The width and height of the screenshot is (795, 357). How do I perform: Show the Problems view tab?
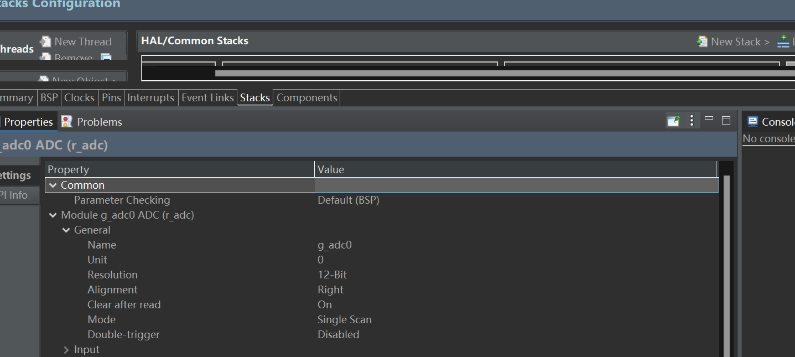[92, 122]
